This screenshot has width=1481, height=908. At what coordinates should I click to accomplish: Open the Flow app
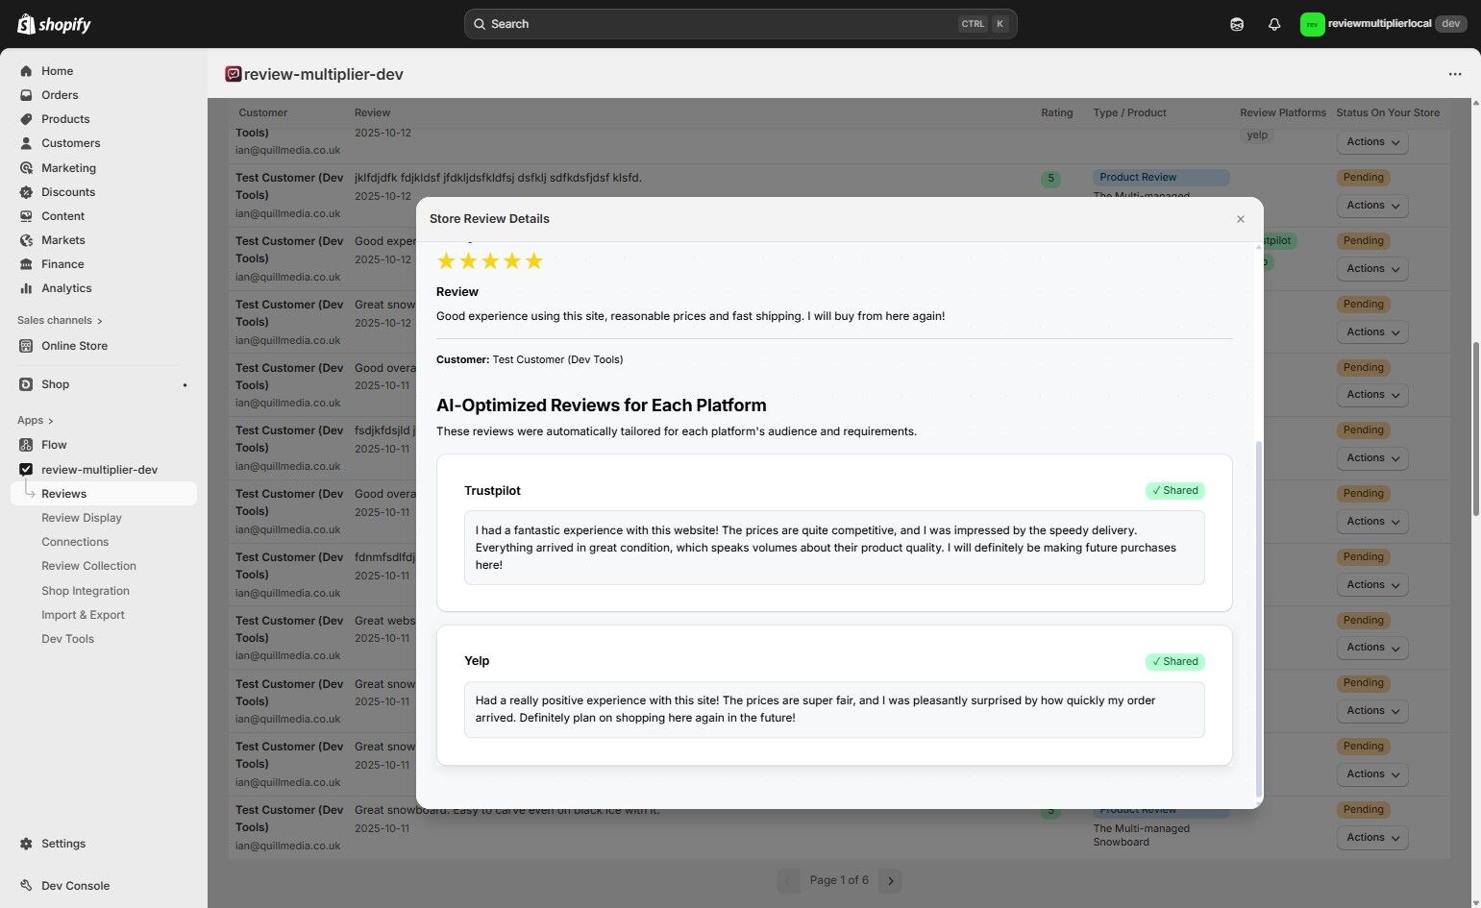click(x=54, y=444)
